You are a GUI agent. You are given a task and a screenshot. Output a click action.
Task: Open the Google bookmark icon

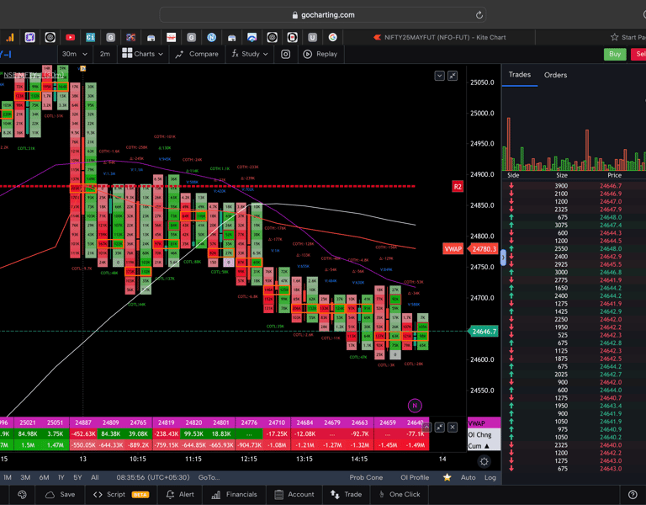(332, 38)
